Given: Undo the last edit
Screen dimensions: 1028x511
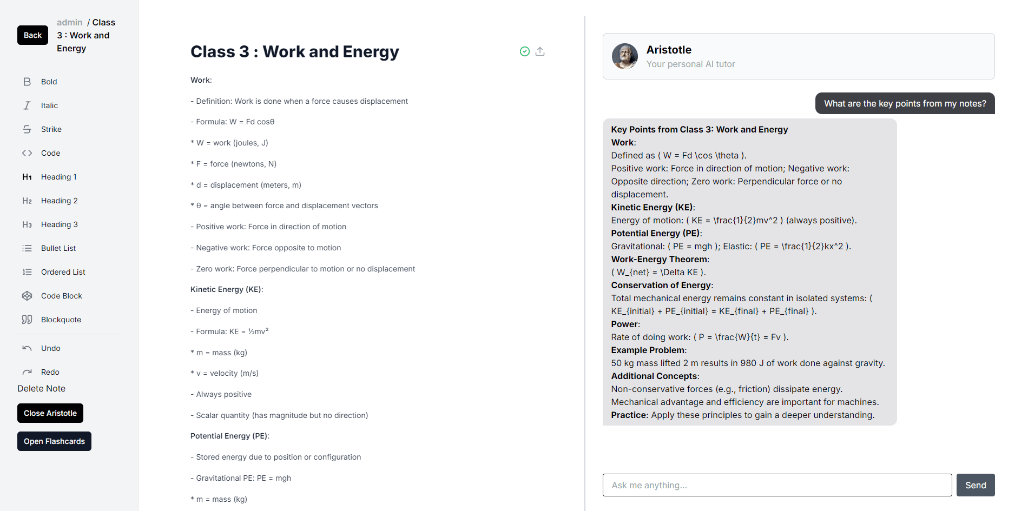Looking at the screenshot, I should [27, 348].
